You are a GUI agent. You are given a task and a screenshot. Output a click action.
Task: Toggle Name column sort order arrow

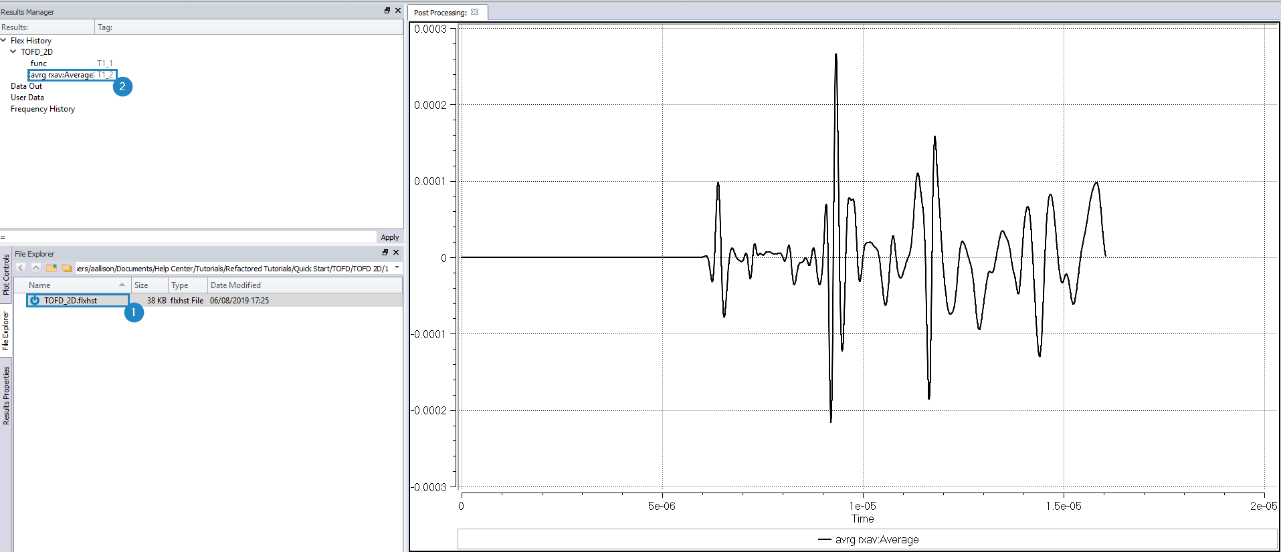(122, 285)
